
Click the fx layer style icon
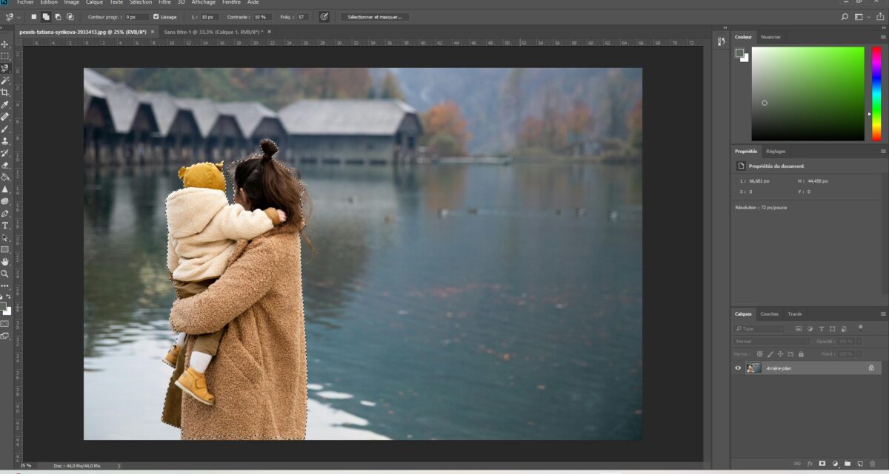pyautogui.click(x=810, y=464)
